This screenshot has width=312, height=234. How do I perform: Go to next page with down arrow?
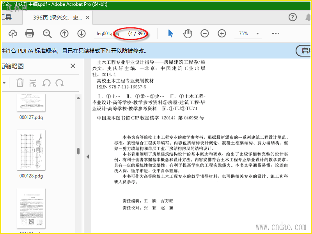(82, 34)
